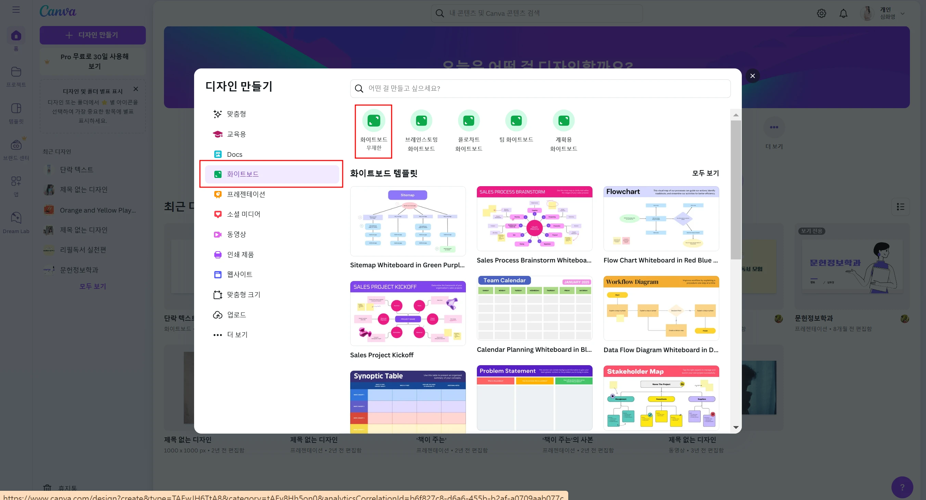Open recent design 단락 텍스트
Viewport: 926px width, 500px height.
click(x=93, y=169)
